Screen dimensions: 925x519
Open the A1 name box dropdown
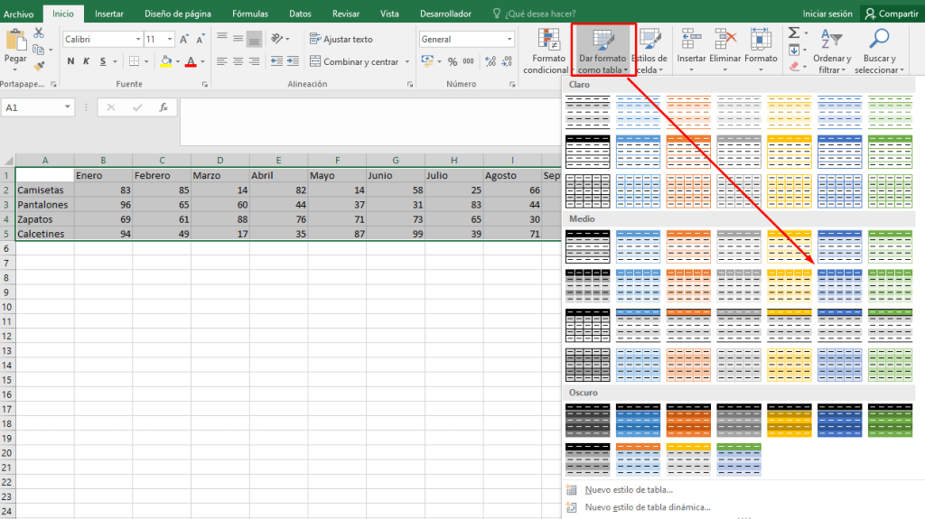pyautogui.click(x=68, y=107)
